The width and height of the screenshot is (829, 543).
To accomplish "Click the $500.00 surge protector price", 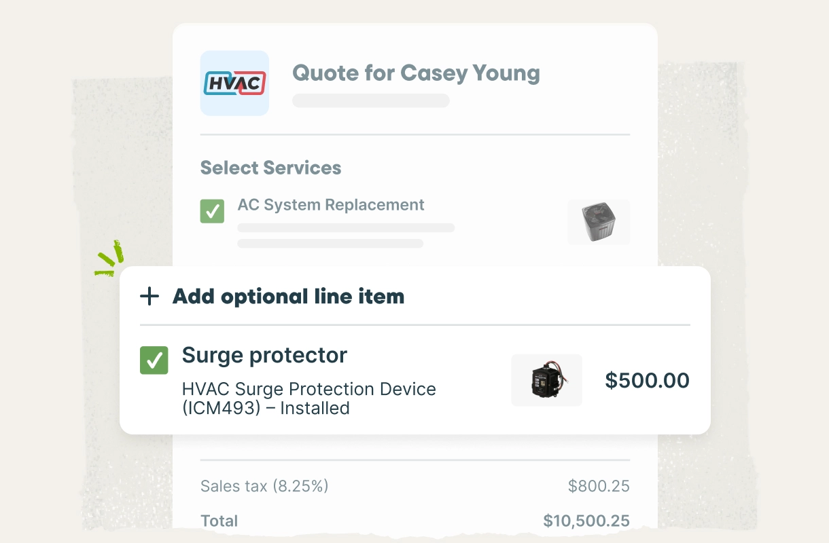I will [x=647, y=380].
